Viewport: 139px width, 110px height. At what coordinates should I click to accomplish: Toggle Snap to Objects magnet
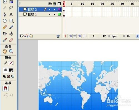pos(6,88)
